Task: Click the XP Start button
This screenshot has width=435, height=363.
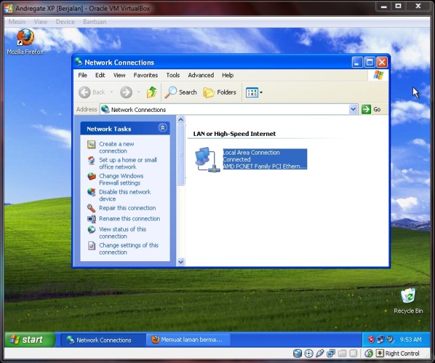Action: (30, 340)
